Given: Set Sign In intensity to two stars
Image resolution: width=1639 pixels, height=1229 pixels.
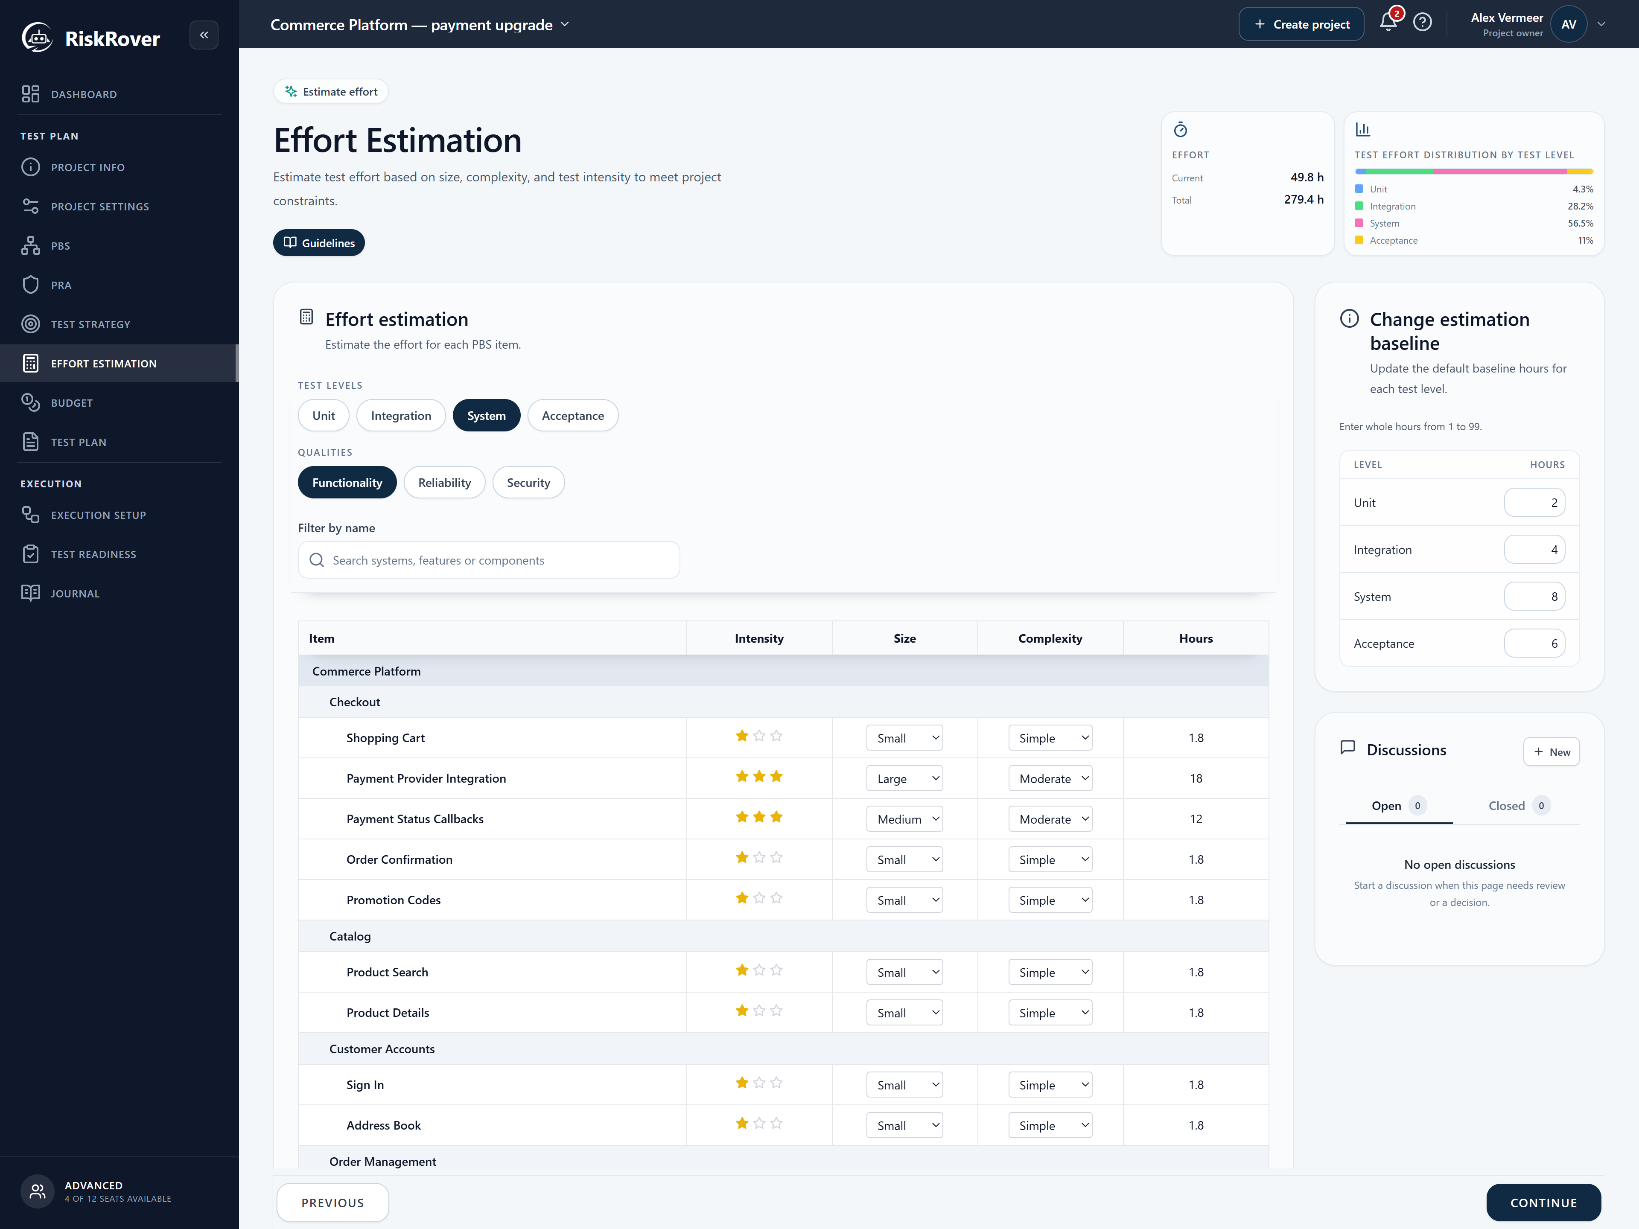Looking at the screenshot, I should pyautogui.click(x=759, y=1083).
